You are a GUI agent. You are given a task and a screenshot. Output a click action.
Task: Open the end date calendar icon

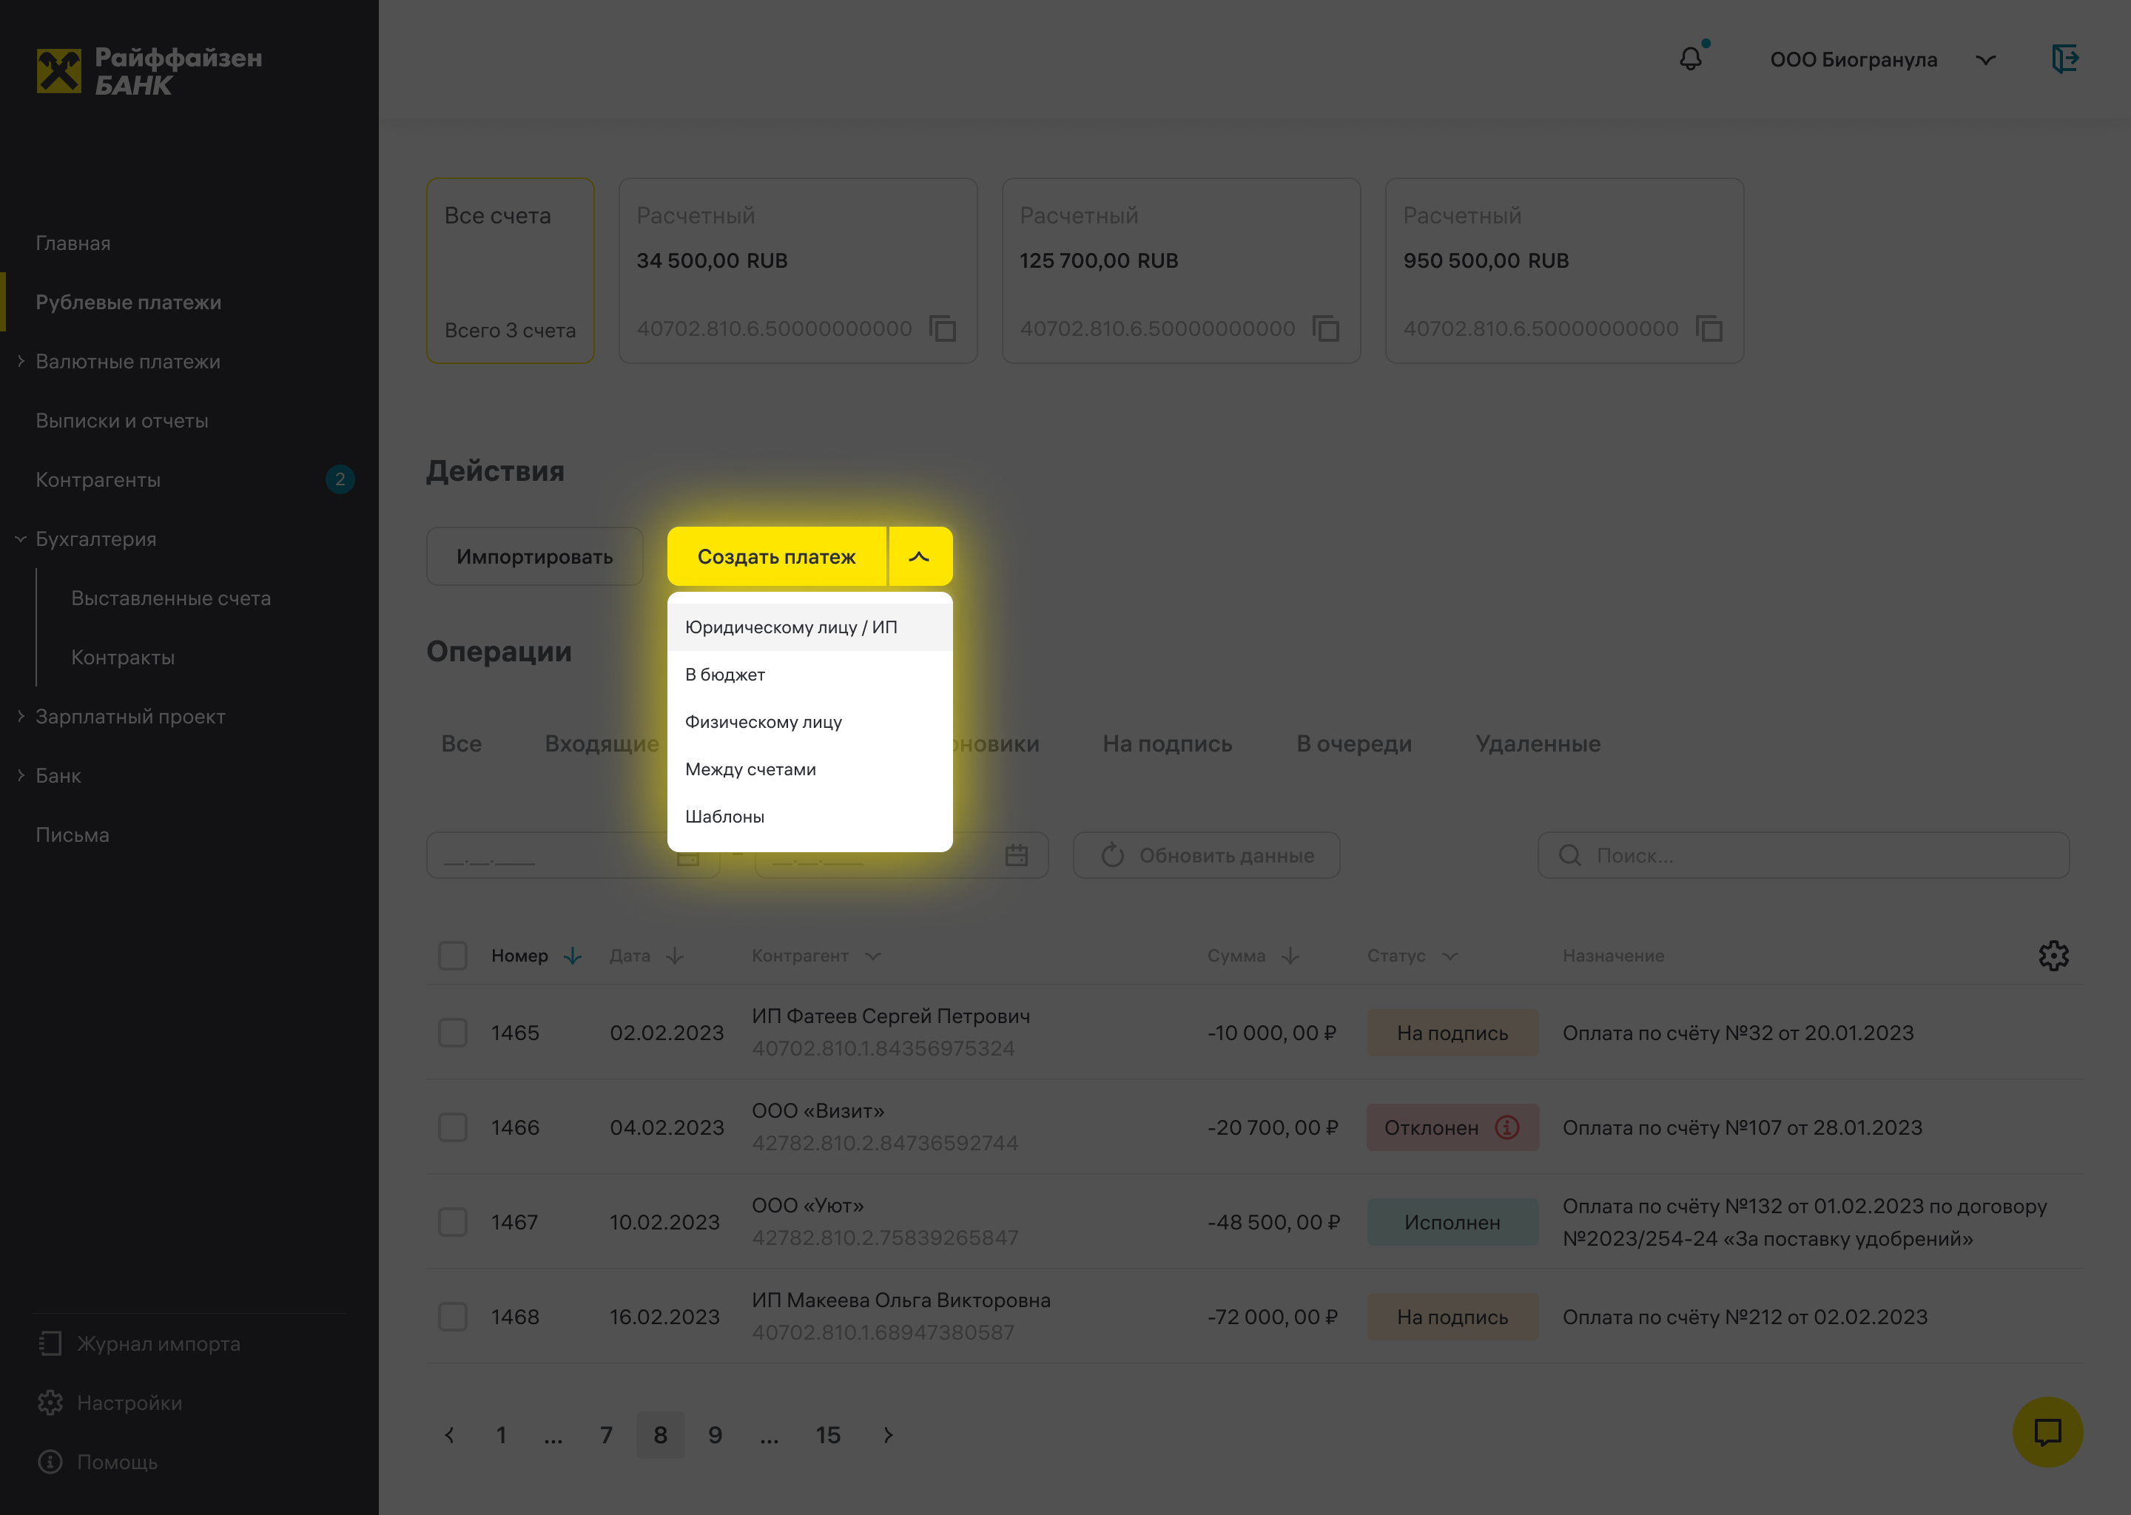tap(1017, 855)
